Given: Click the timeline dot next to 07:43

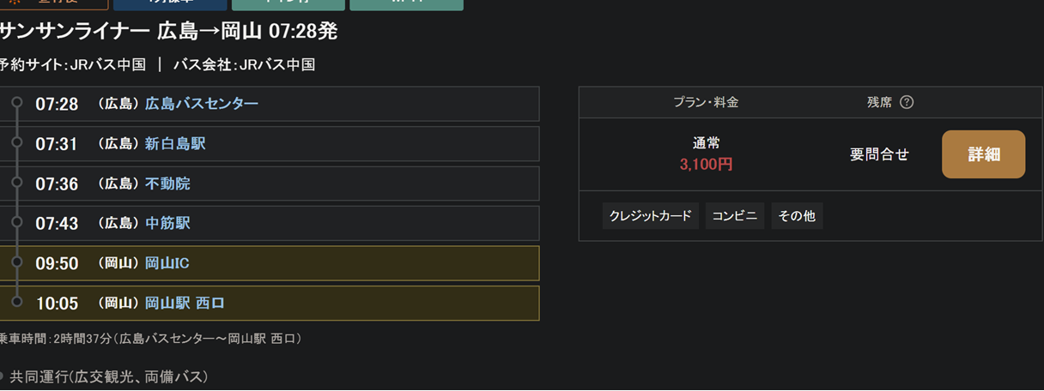Looking at the screenshot, I should point(16,223).
